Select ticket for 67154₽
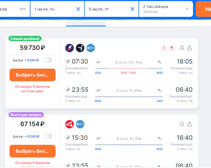This screenshot has width=211, height=168. tap(33, 151)
